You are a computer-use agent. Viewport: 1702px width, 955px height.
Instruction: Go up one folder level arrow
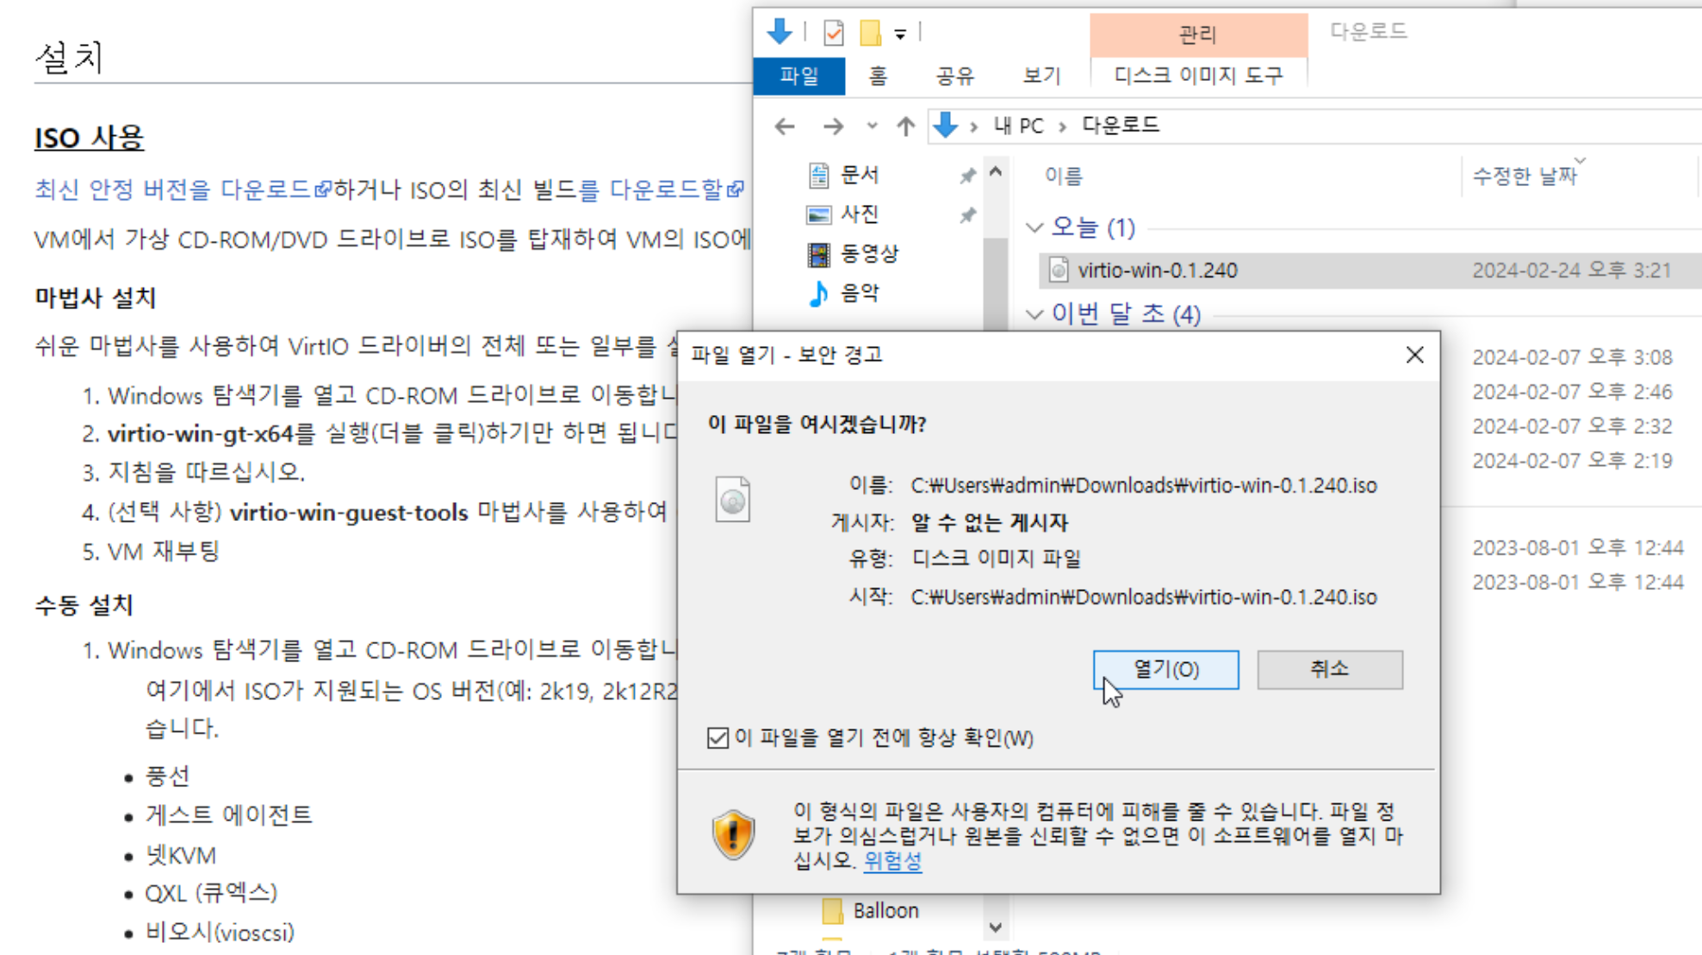(905, 127)
